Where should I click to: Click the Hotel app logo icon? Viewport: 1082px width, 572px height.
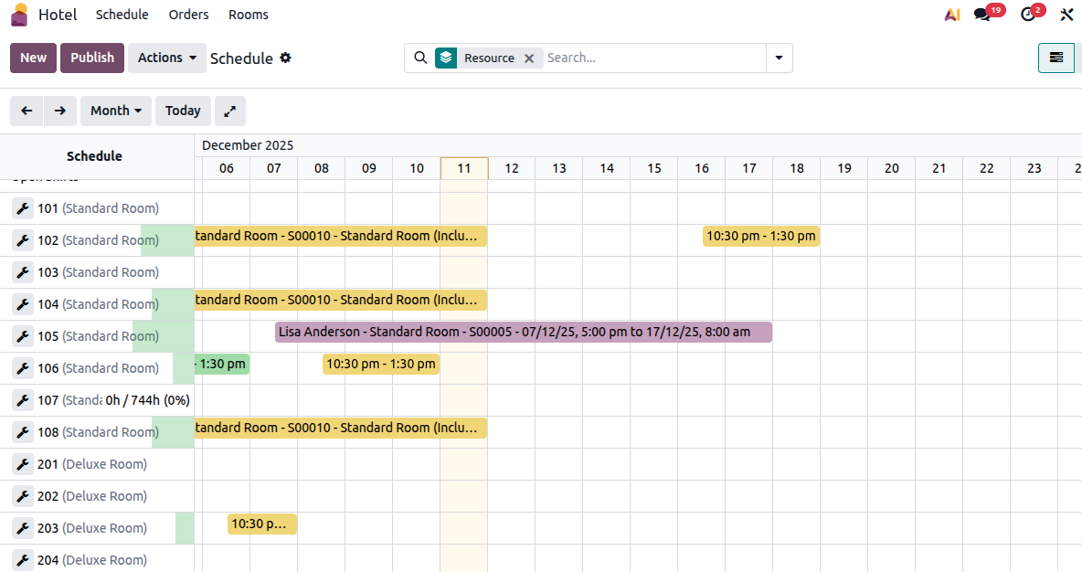tap(19, 15)
